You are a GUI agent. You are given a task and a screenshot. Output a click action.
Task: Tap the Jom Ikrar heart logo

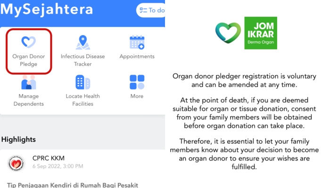pyautogui.click(x=228, y=32)
